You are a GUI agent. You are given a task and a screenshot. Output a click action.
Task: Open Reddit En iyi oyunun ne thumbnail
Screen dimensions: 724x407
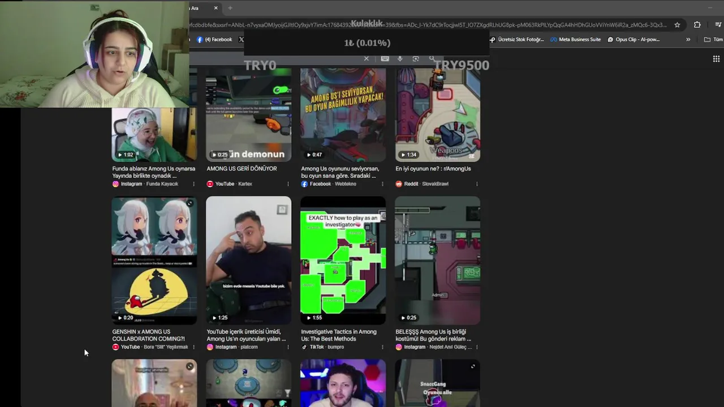coord(437,115)
